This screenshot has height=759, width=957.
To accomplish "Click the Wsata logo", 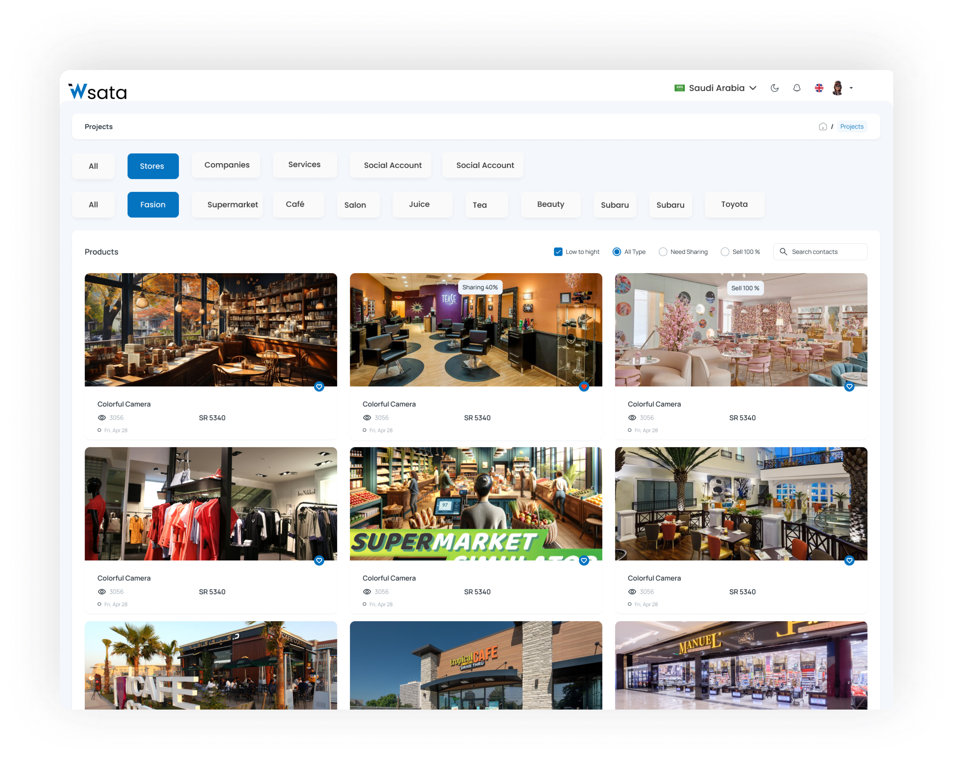I will 98,91.
